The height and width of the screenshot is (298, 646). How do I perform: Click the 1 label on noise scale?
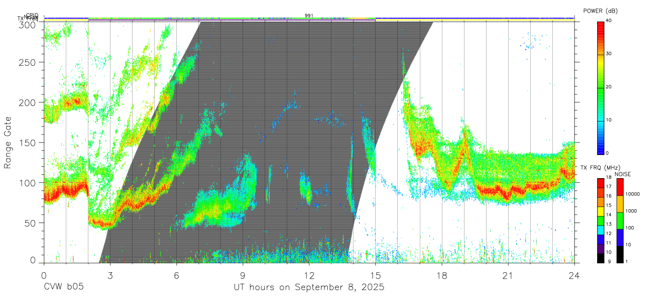[x=627, y=261]
